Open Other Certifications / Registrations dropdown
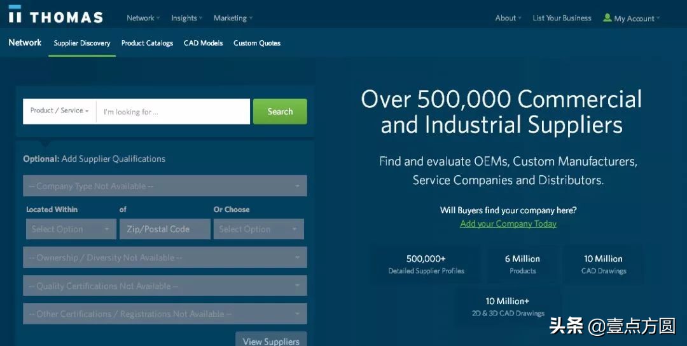The image size is (687, 346). (x=165, y=314)
